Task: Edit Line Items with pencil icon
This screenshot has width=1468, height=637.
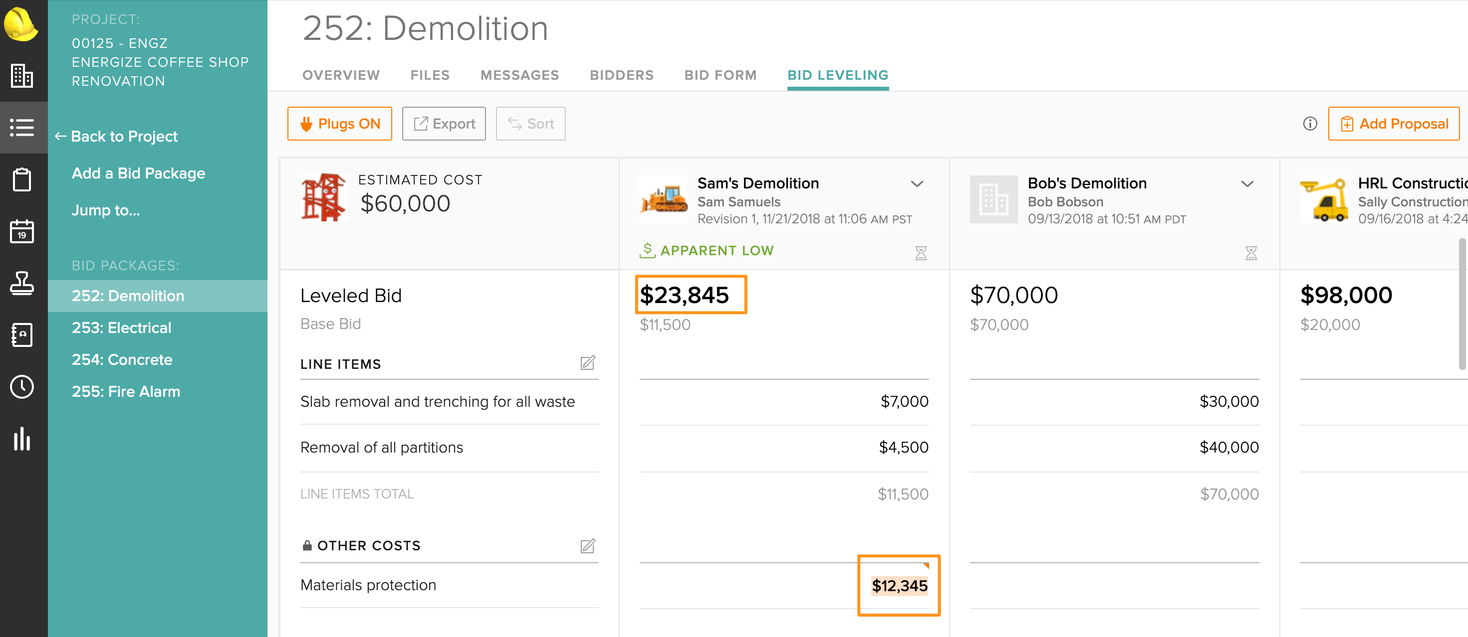Action: tap(587, 363)
